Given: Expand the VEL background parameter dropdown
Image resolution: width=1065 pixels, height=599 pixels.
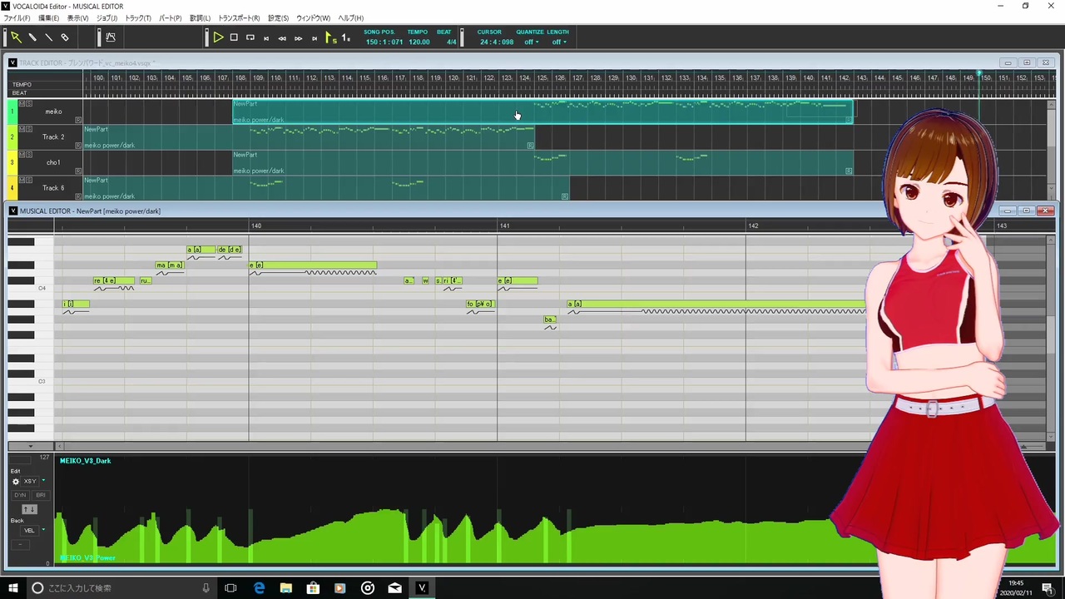Looking at the screenshot, I should tap(42, 530).
